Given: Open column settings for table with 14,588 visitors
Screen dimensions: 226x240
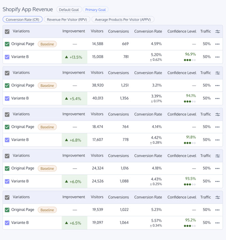Looking at the screenshot, I should pos(218,32).
